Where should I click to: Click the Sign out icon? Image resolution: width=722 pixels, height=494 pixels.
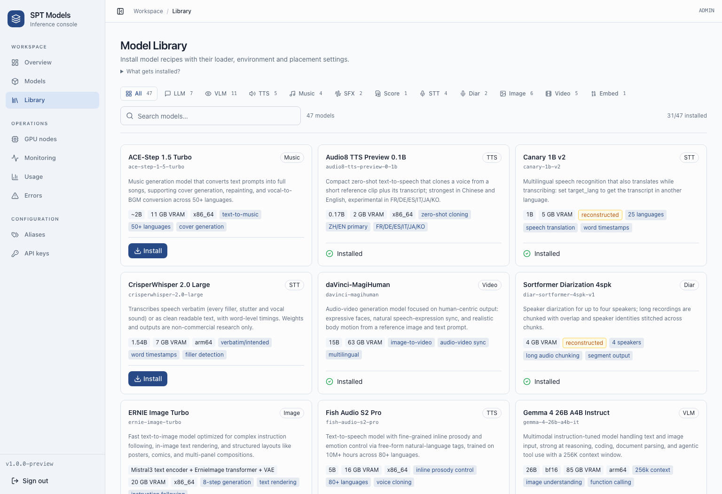pyautogui.click(x=15, y=481)
